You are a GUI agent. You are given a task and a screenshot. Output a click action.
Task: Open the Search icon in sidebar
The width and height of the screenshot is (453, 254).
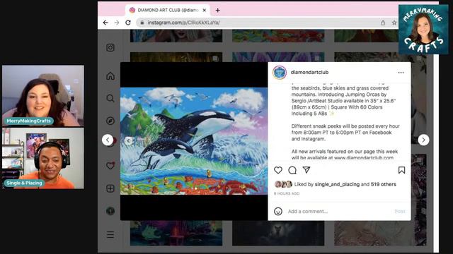click(x=110, y=98)
